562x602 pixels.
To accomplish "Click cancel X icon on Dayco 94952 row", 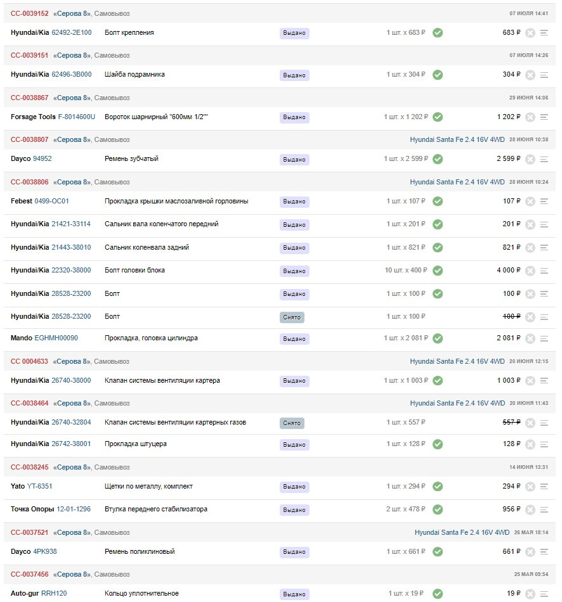I will pos(530,159).
